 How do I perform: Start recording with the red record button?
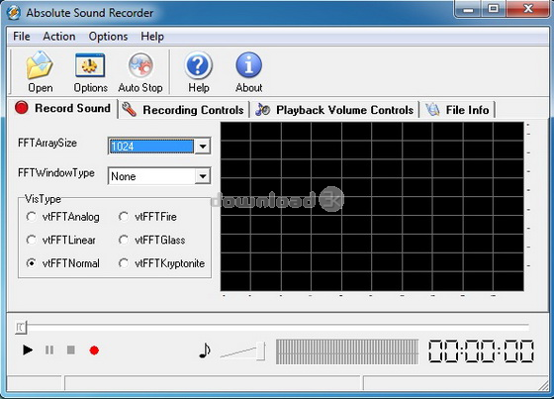point(94,350)
